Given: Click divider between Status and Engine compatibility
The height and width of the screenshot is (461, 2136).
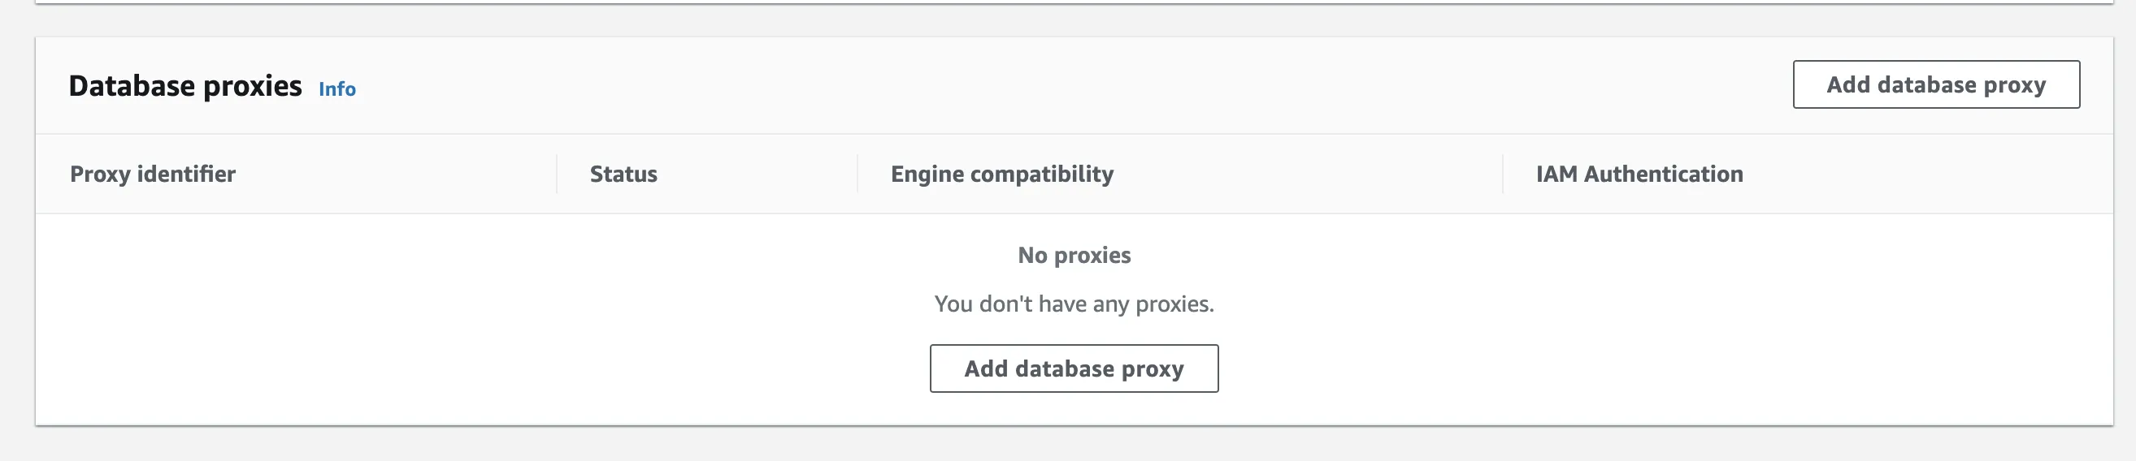Looking at the screenshot, I should pyautogui.click(x=857, y=174).
